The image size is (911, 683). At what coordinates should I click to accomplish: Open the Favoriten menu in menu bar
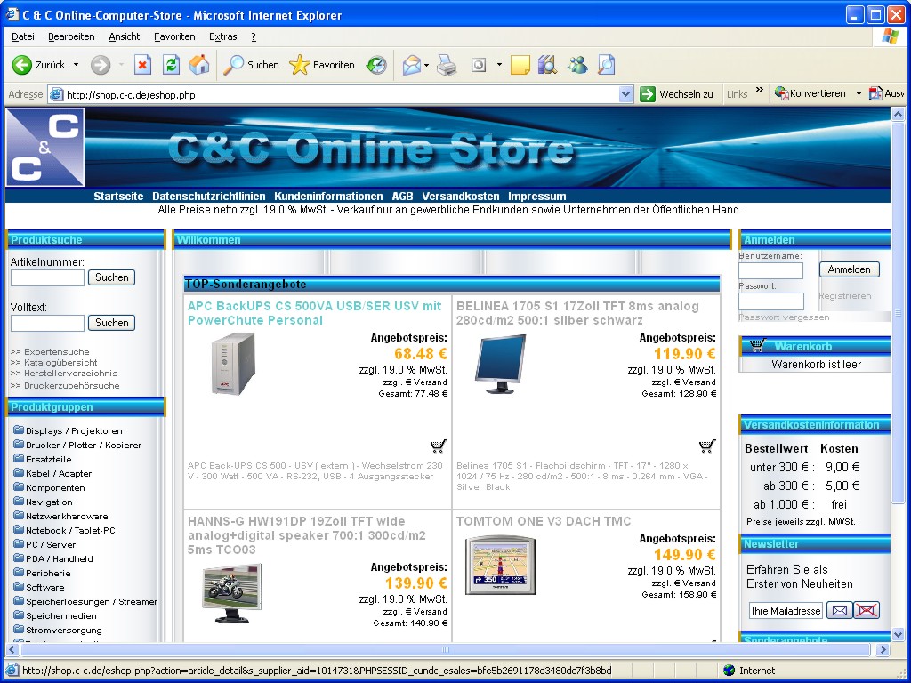(x=174, y=36)
